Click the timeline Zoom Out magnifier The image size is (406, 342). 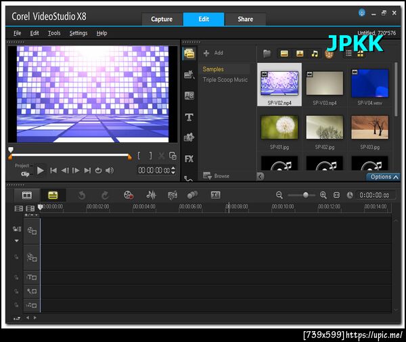[279, 195]
